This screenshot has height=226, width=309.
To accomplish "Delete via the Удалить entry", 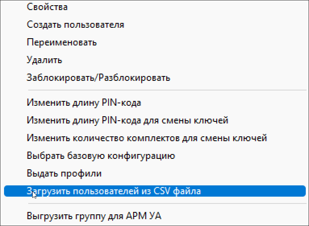I will pos(44,60).
